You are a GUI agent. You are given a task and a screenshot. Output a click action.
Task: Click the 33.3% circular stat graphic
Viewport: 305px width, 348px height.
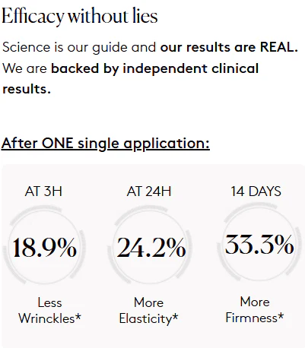(x=258, y=243)
